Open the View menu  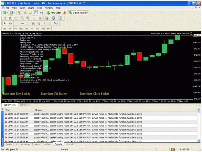(x=15, y=8)
